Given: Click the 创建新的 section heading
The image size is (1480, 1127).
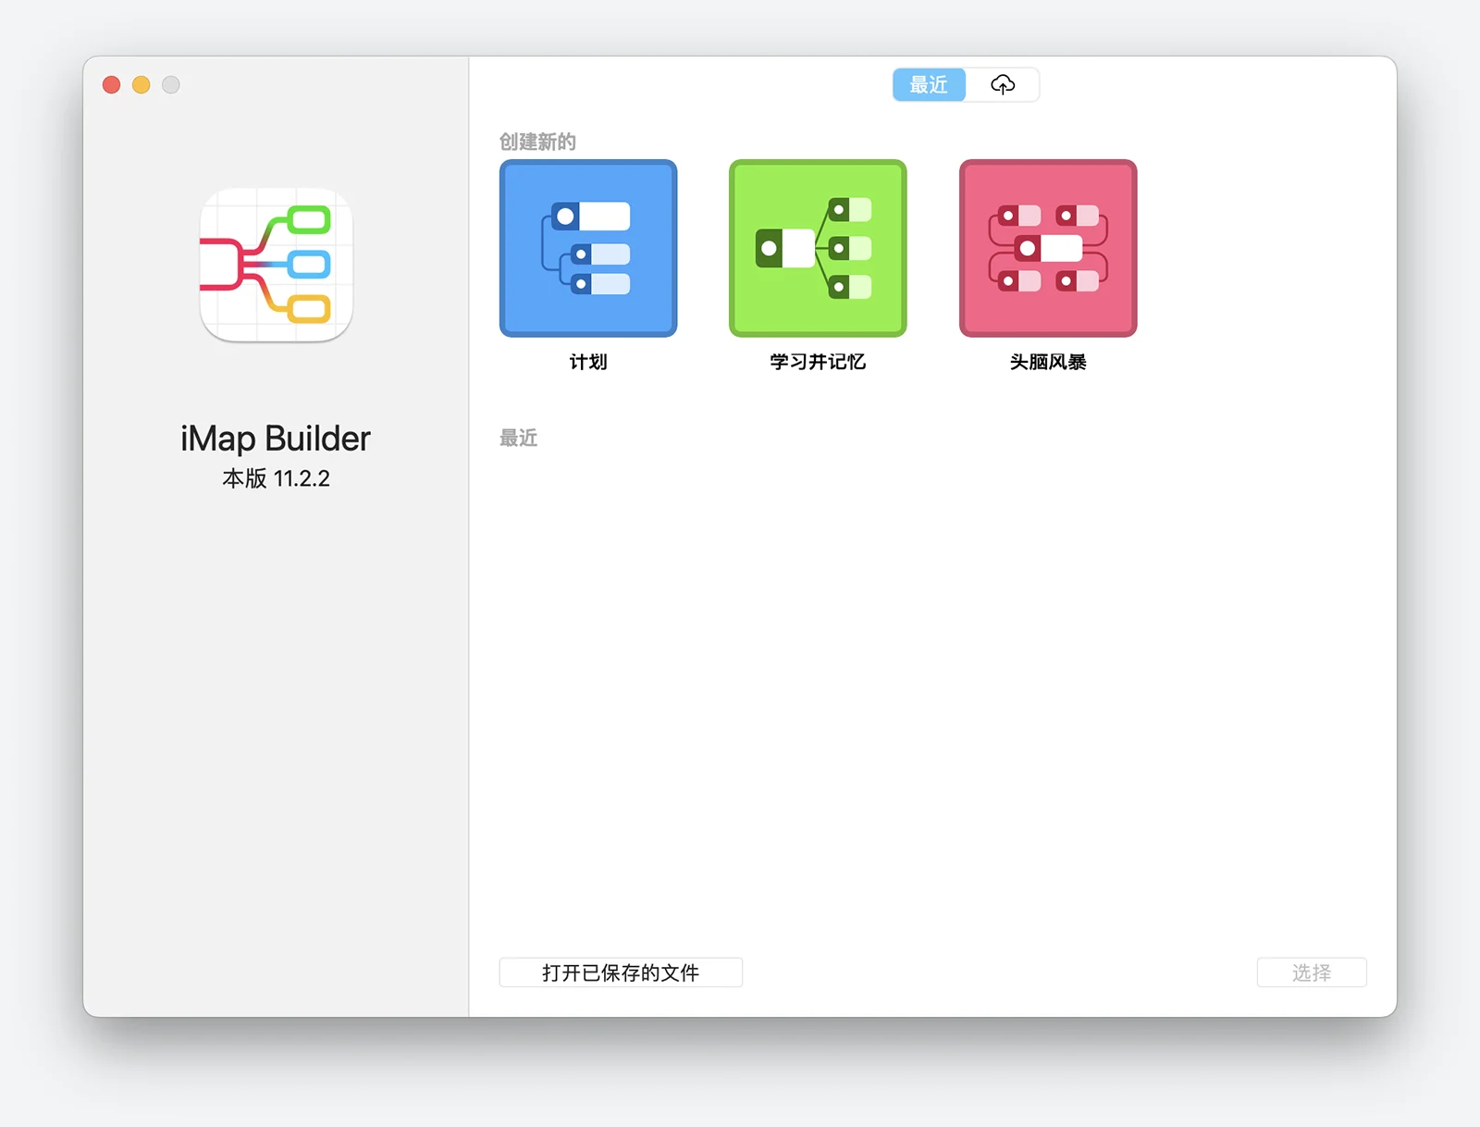Looking at the screenshot, I should coord(537,142).
